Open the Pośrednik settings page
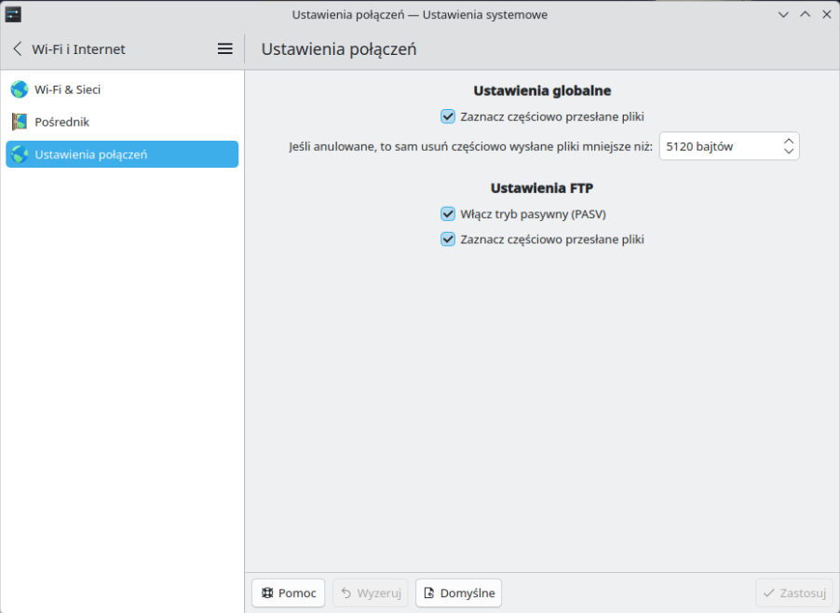 coord(61,122)
